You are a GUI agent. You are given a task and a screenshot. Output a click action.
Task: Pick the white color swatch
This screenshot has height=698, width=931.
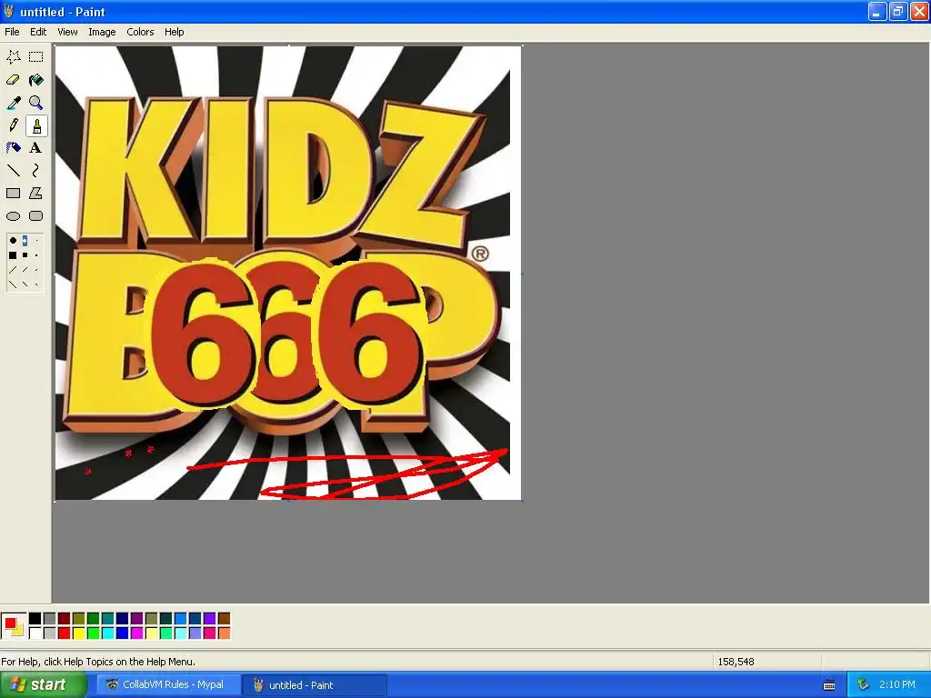(x=35, y=633)
